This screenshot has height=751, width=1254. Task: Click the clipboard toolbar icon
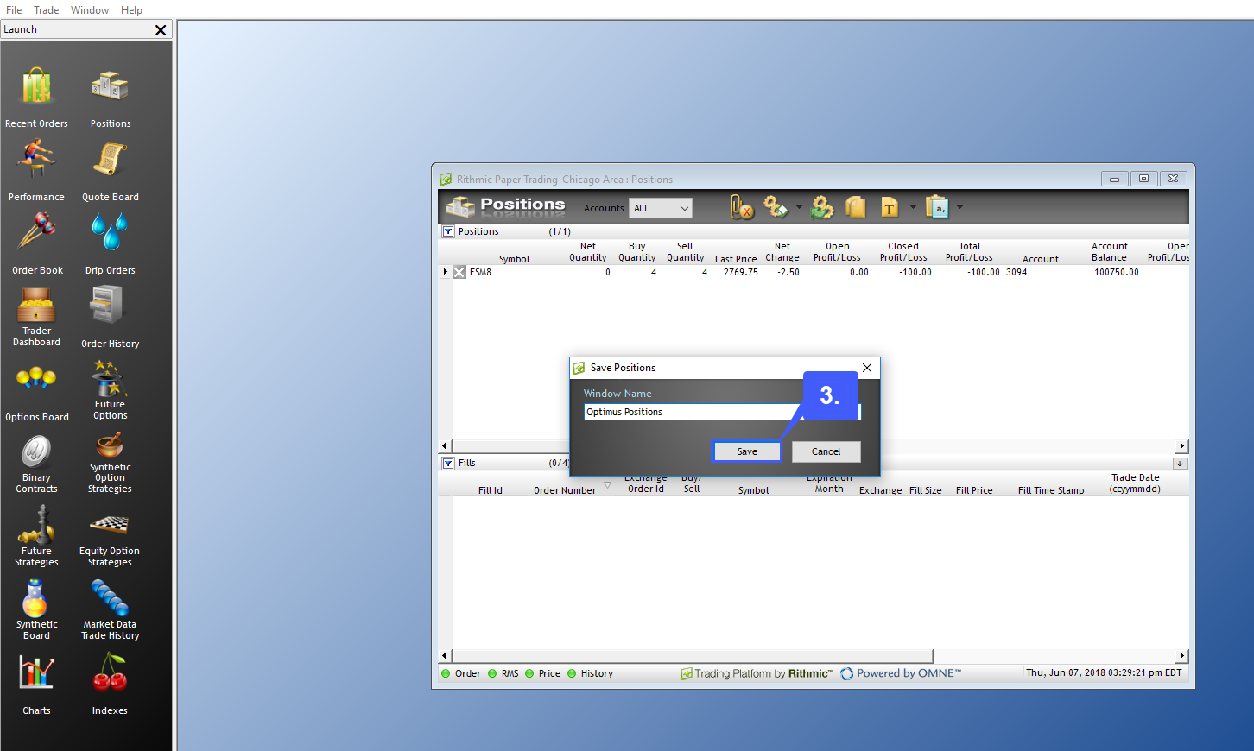[x=937, y=207]
